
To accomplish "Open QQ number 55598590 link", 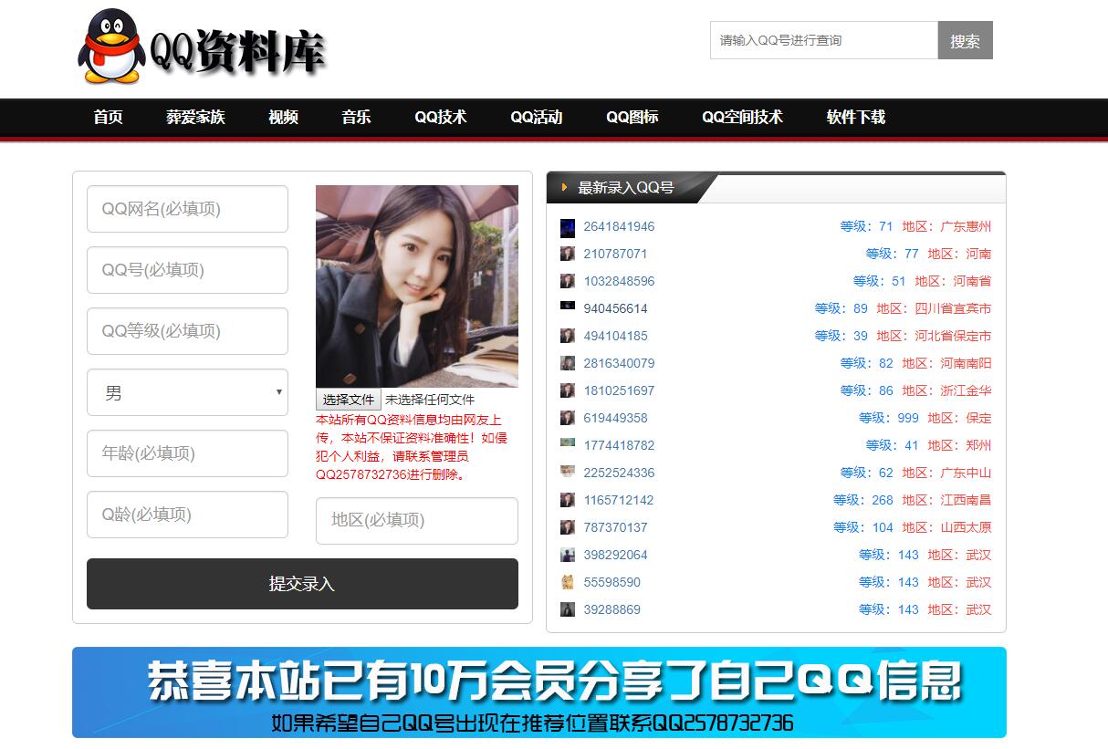I will click(611, 582).
